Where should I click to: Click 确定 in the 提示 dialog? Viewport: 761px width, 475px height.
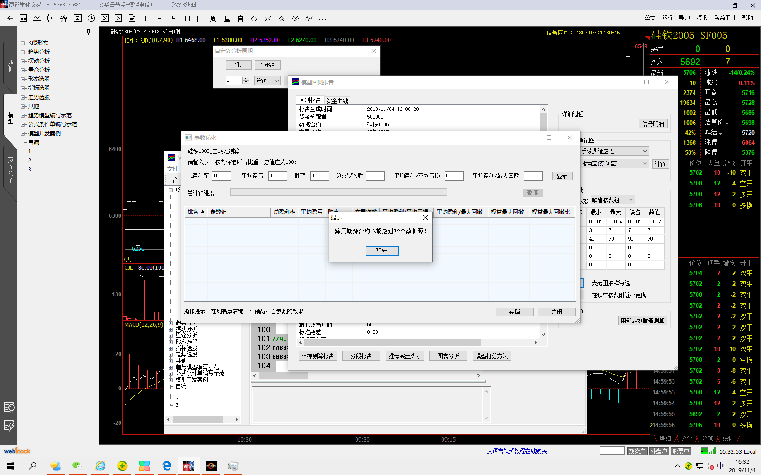pos(381,251)
